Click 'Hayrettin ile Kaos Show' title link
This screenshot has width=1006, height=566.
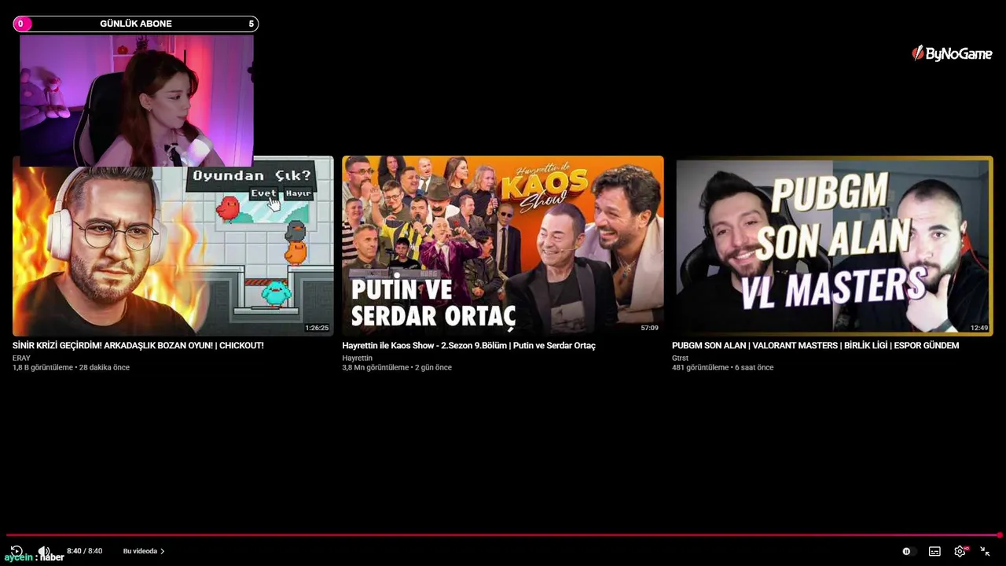click(468, 345)
